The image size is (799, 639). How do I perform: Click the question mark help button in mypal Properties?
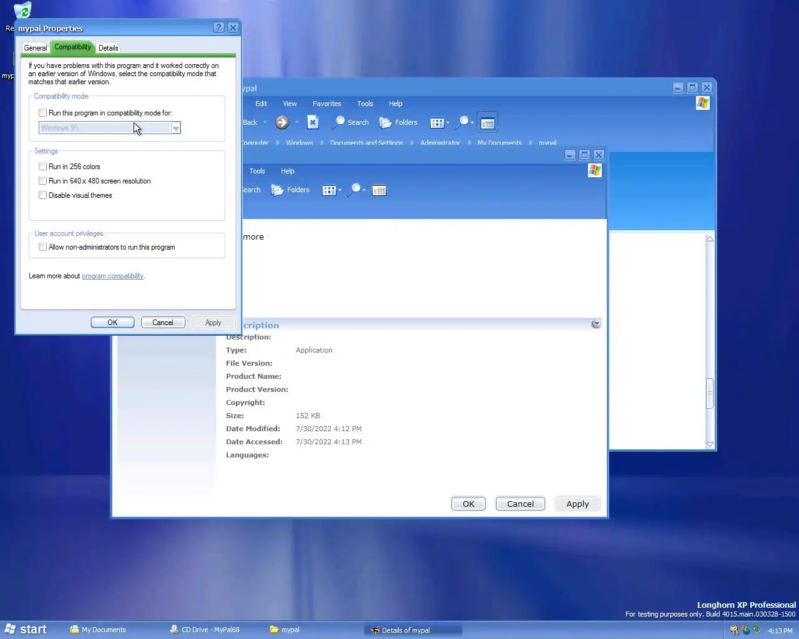[218, 27]
